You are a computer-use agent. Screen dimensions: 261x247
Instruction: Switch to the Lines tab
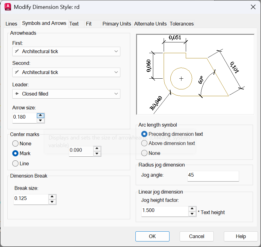pos(11,24)
